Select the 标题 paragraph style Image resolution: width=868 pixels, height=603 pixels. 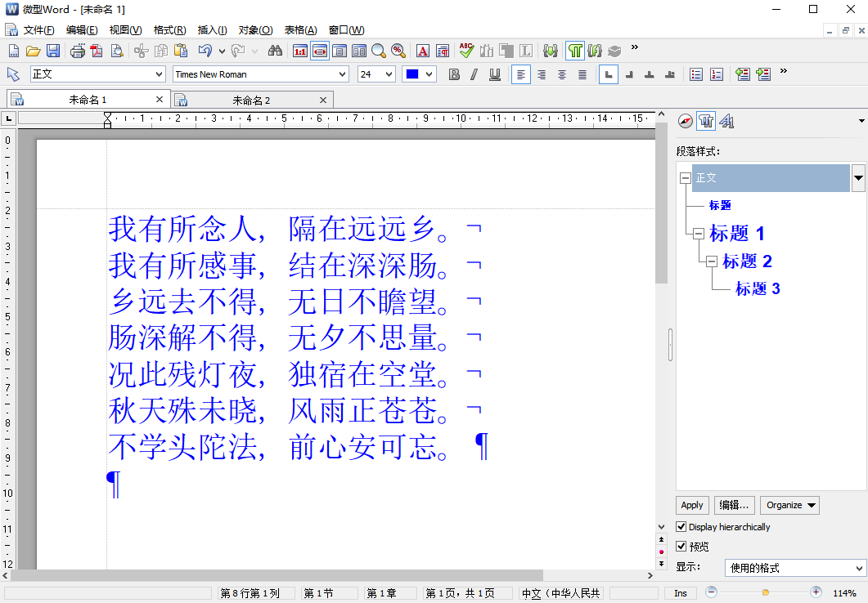(720, 205)
